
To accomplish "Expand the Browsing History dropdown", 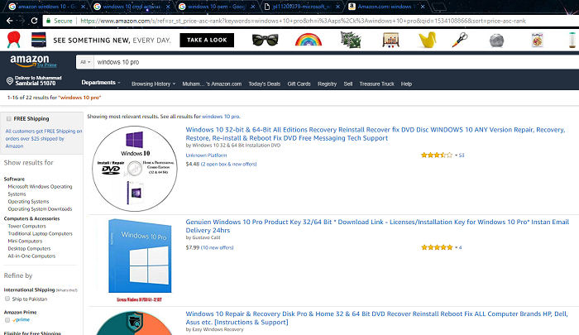I will pyautogui.click(x=153, y=84).
